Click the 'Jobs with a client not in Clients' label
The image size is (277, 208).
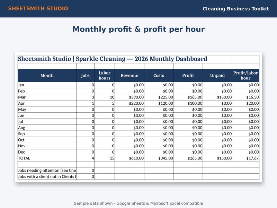(x=47, y=176)
